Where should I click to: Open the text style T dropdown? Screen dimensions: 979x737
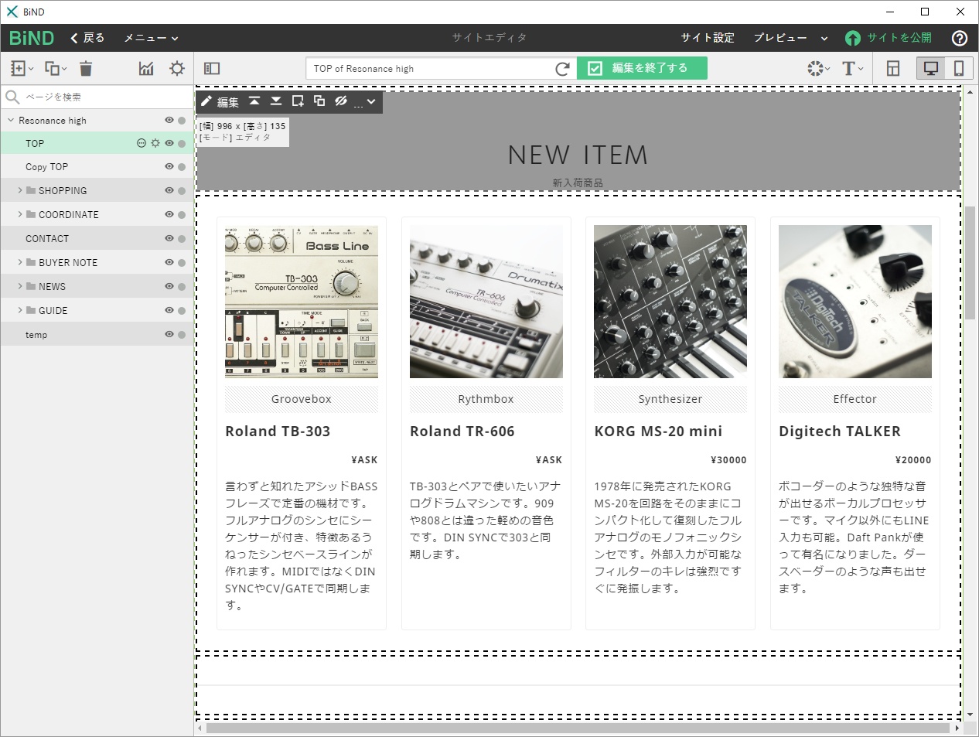(849, 68)
